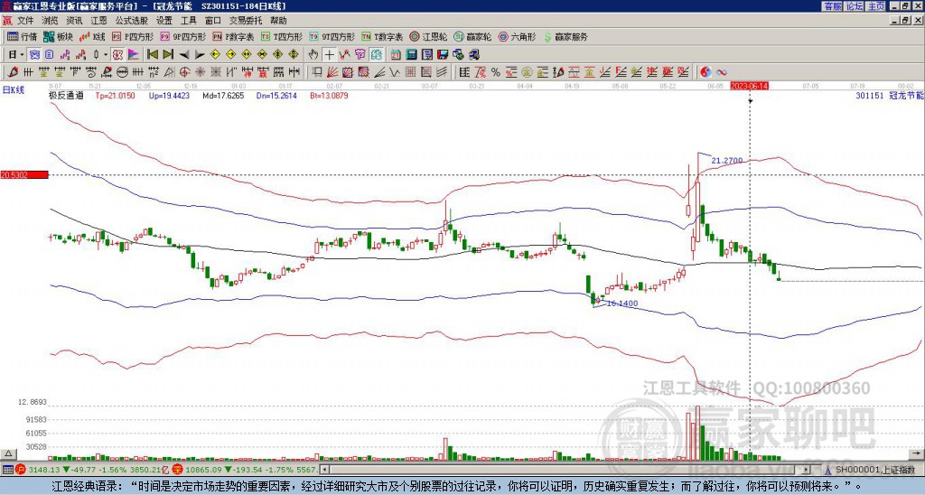Screen dimensions: 925x495
Task: Click the Md=17.6265 indicator value
Action: point(223,95)
